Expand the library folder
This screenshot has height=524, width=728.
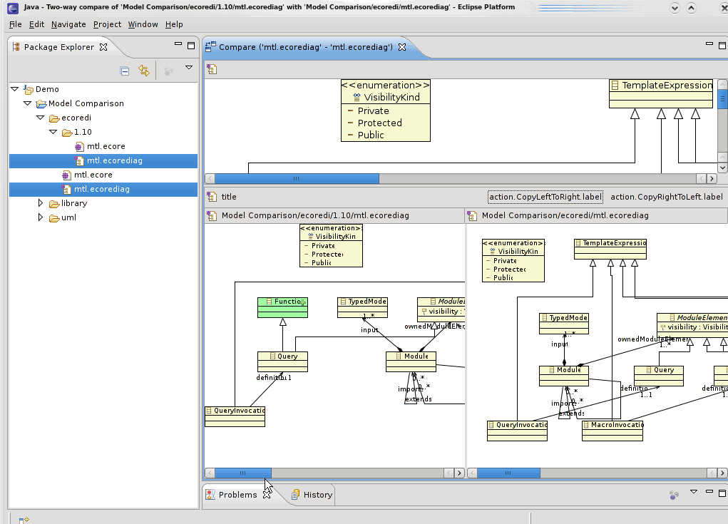point(41,203)
